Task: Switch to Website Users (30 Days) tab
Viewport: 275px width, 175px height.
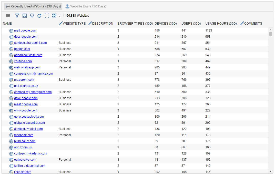Action: pos(86,6)
